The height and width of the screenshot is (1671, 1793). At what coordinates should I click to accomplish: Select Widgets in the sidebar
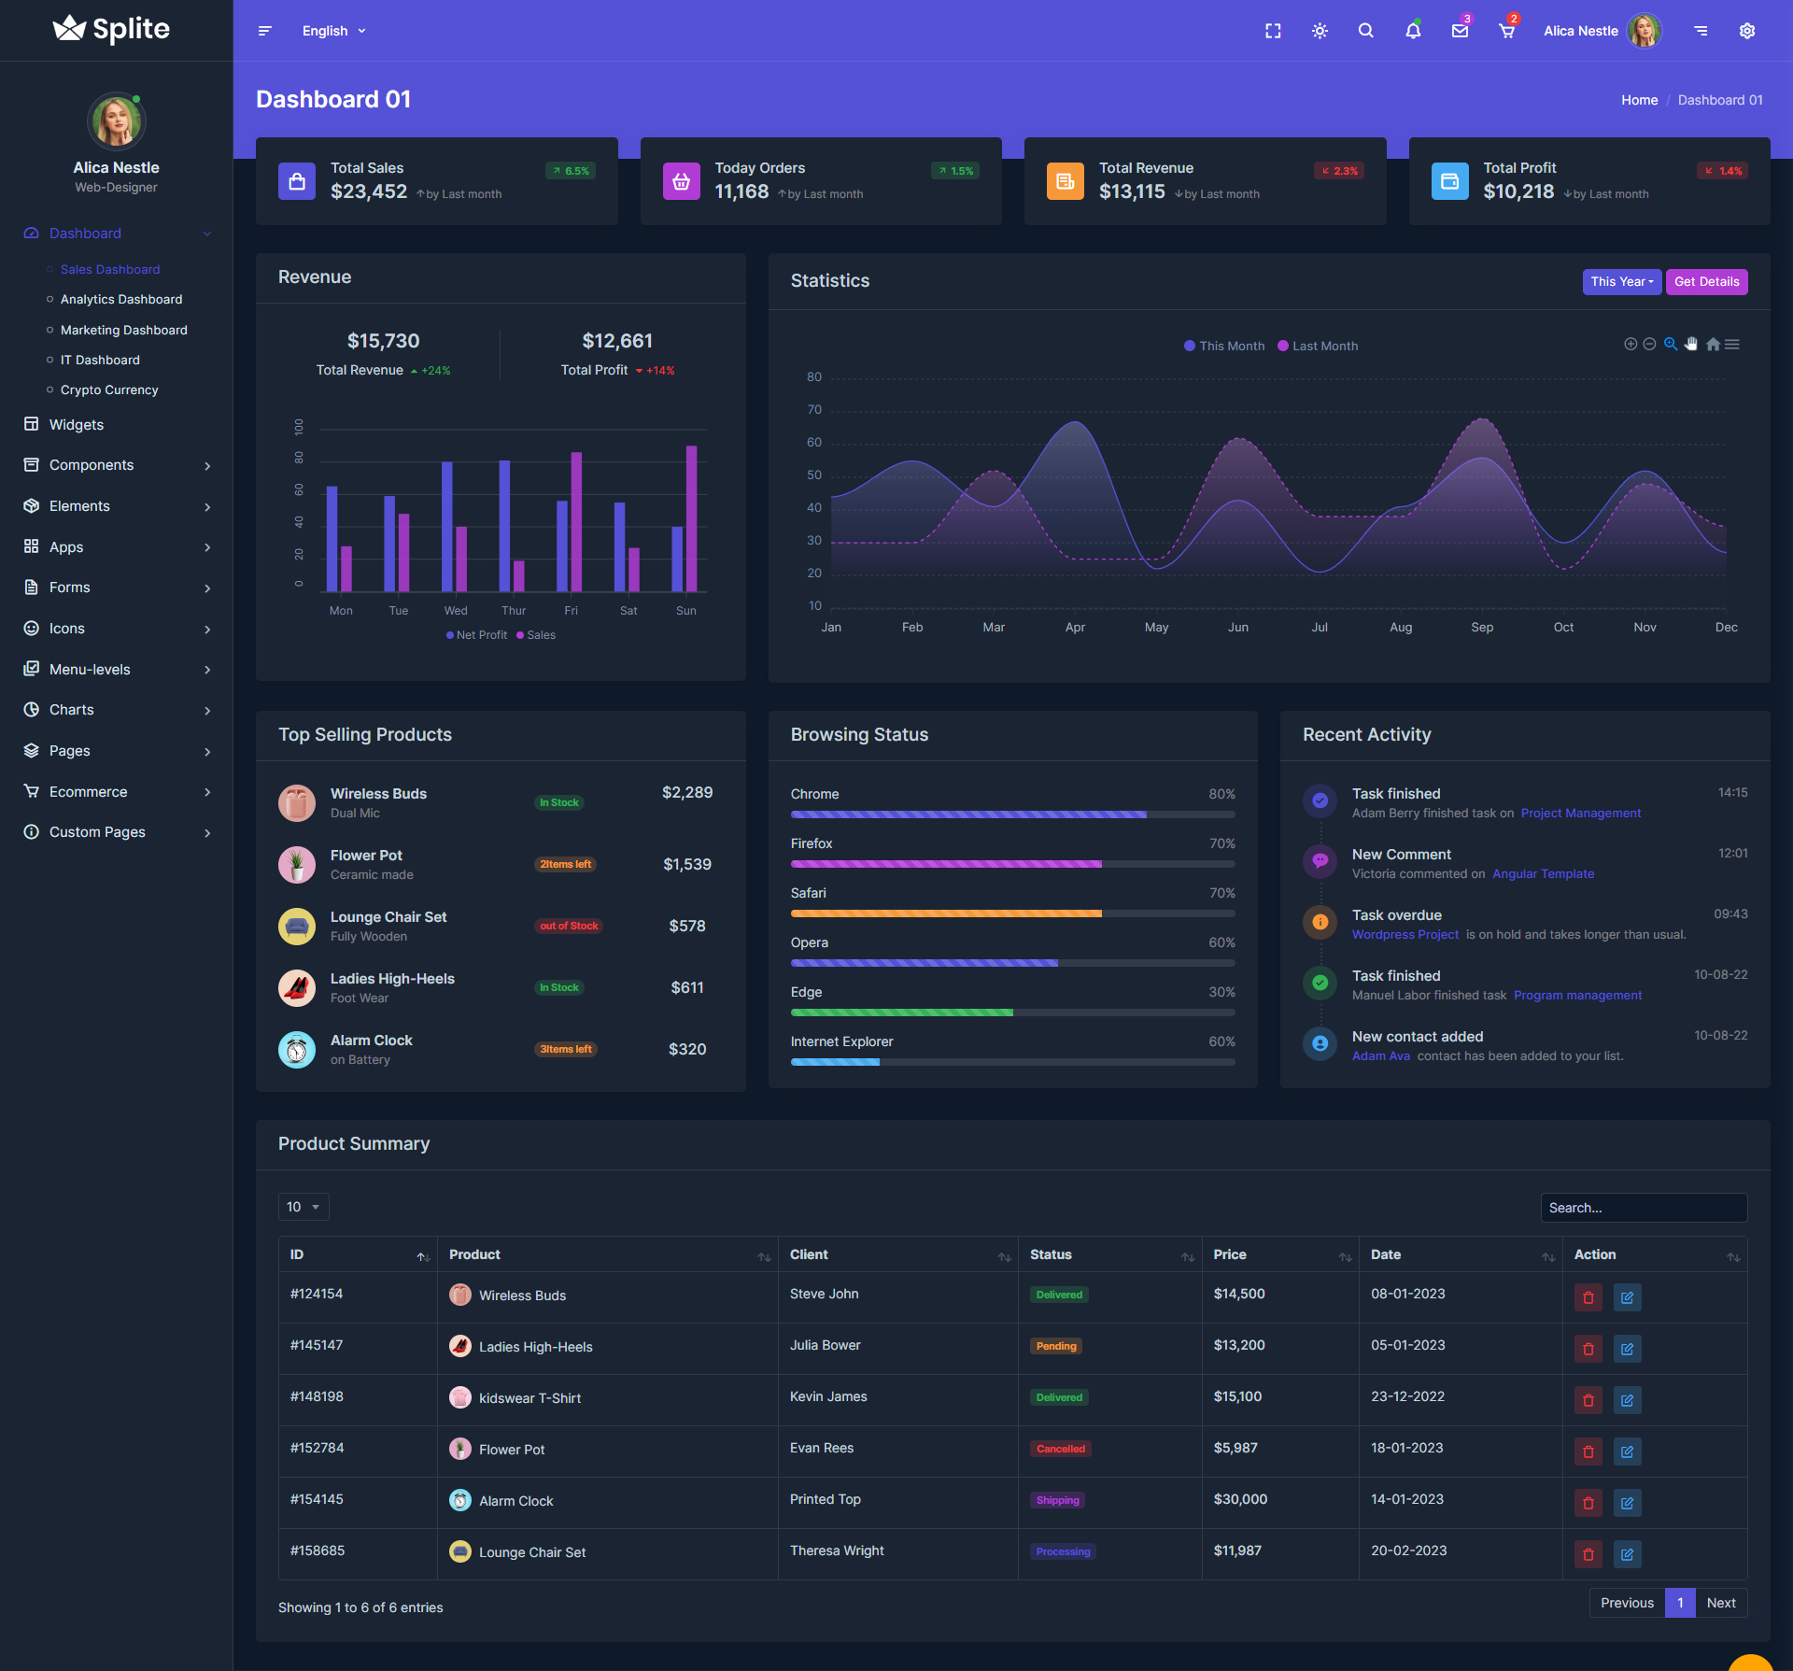click(x=77, y=424)
